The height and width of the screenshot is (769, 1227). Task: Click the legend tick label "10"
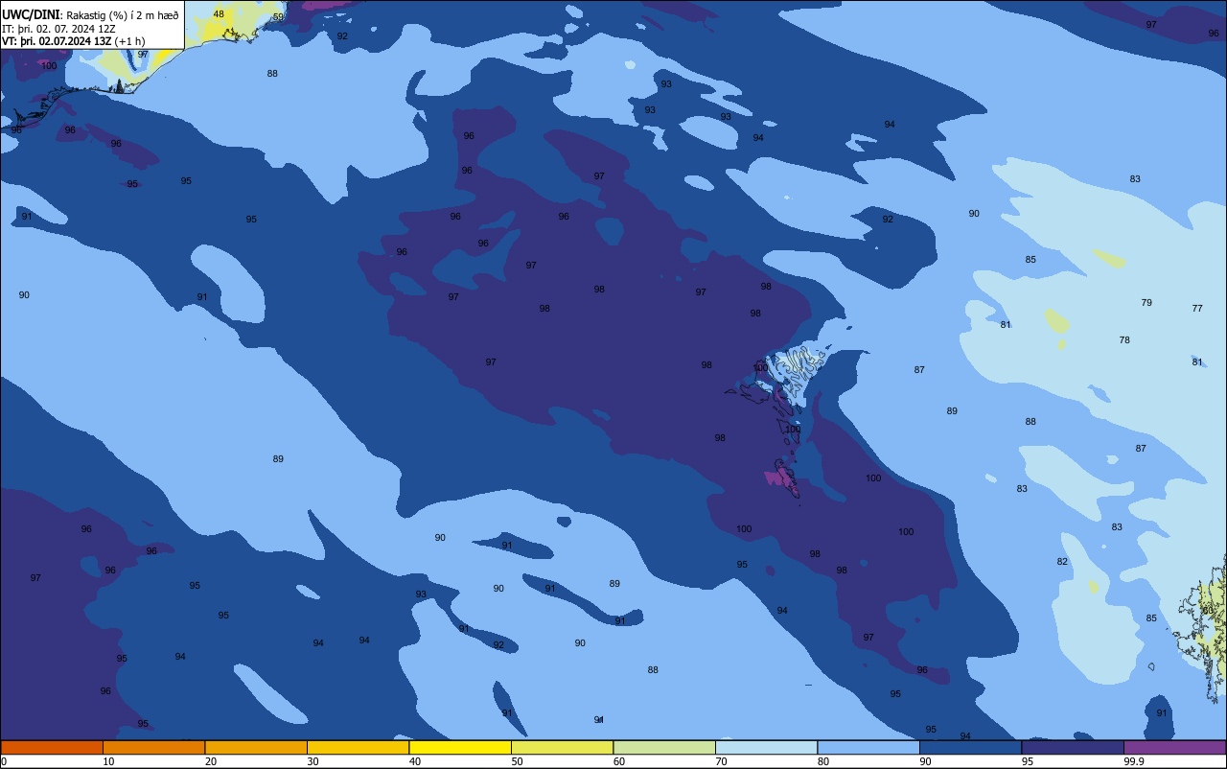pos(108,761)
